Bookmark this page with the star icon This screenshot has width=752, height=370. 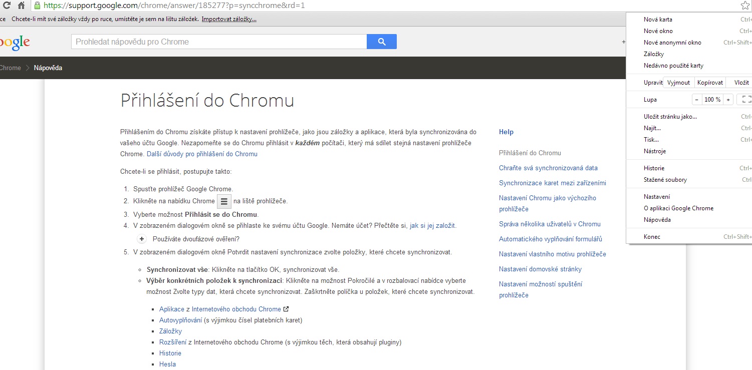[x=745, y=6]
